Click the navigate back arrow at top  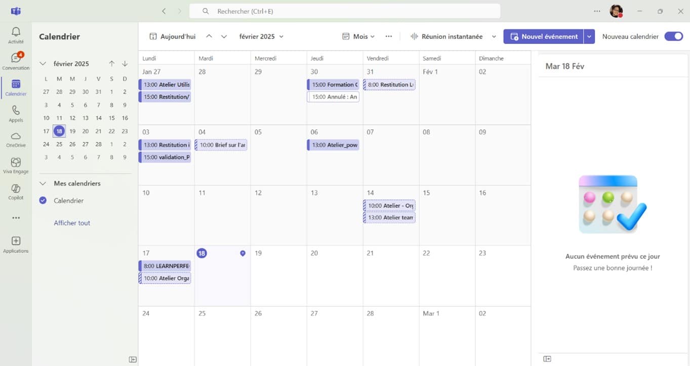point(163,11)
